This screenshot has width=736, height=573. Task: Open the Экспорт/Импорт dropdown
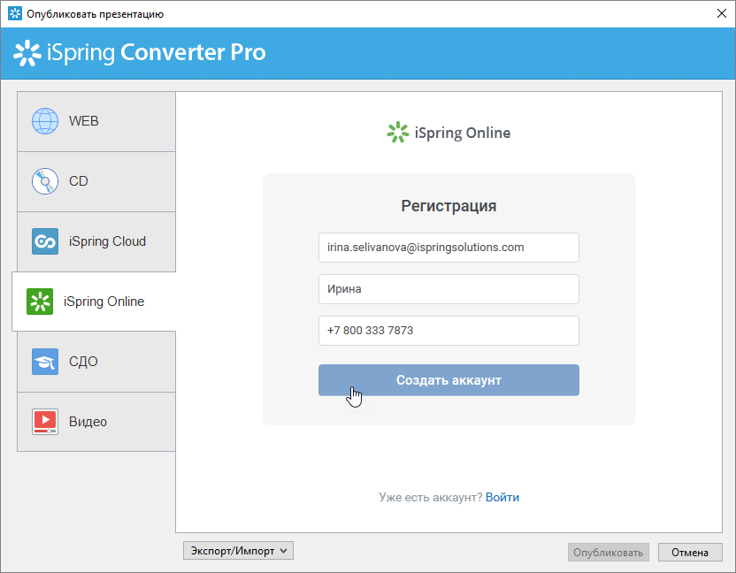(239, 551)
